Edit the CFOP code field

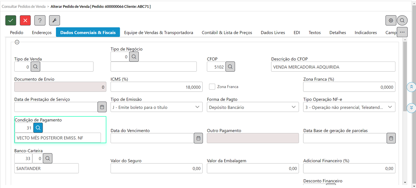point(216,67)
